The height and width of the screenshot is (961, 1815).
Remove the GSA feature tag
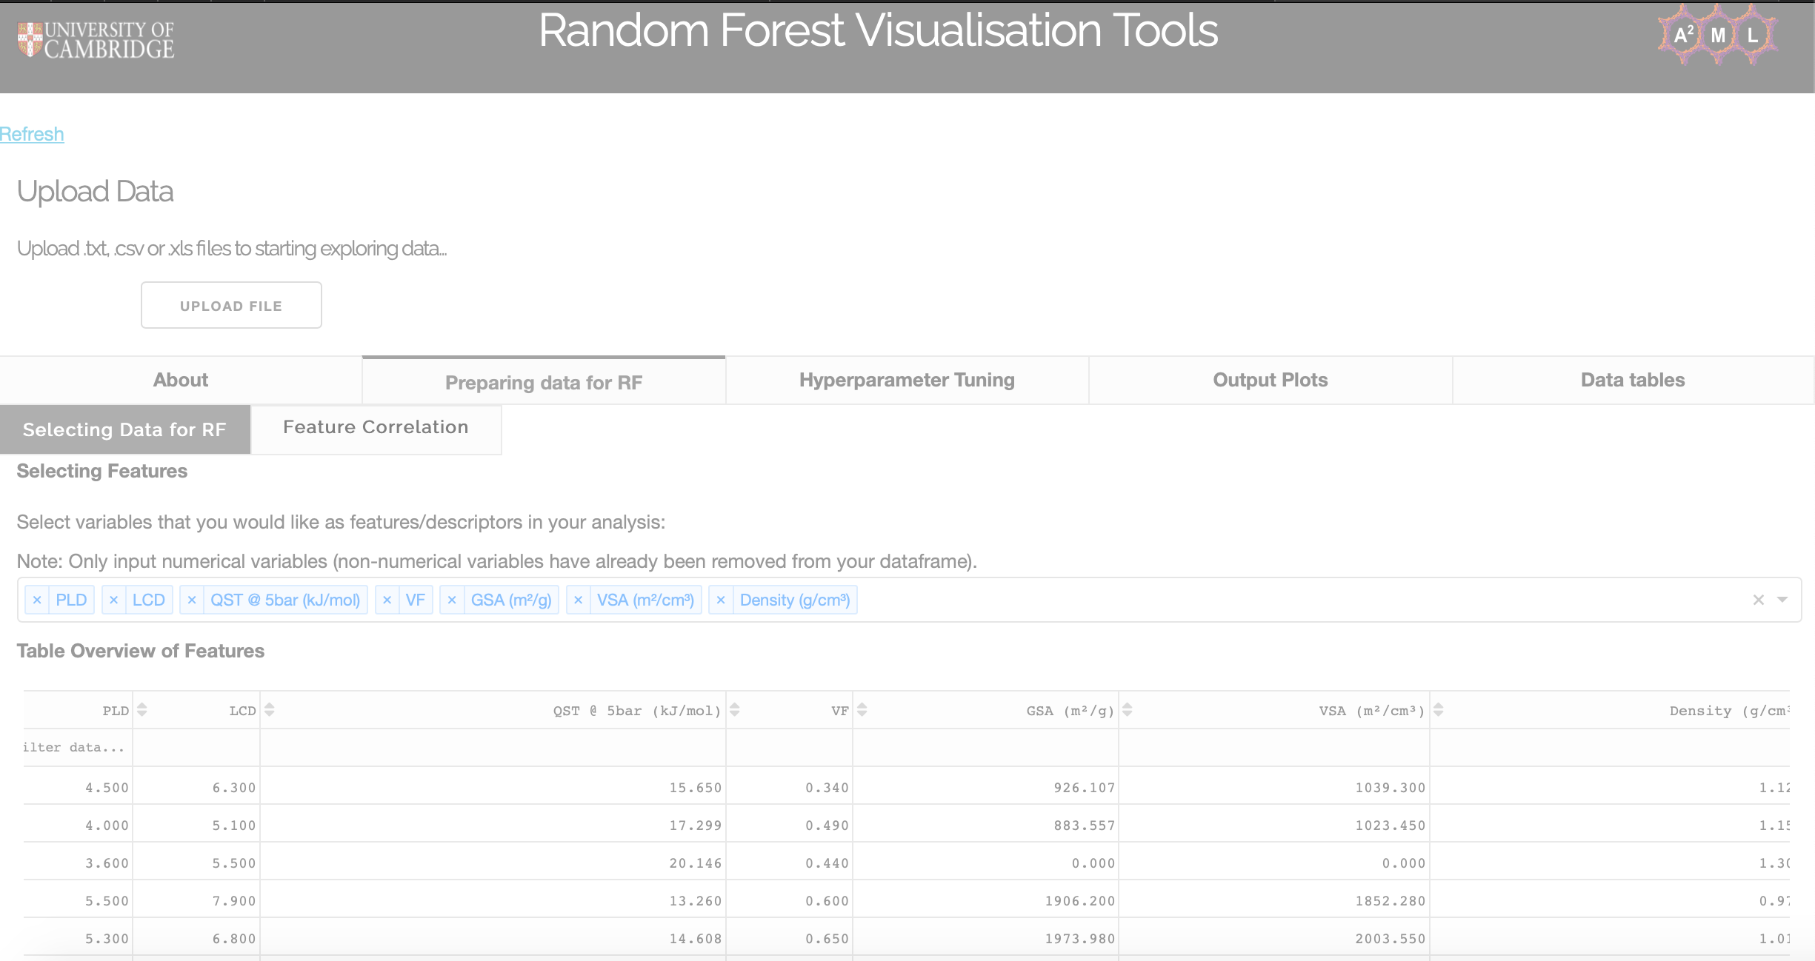point(452,600)
